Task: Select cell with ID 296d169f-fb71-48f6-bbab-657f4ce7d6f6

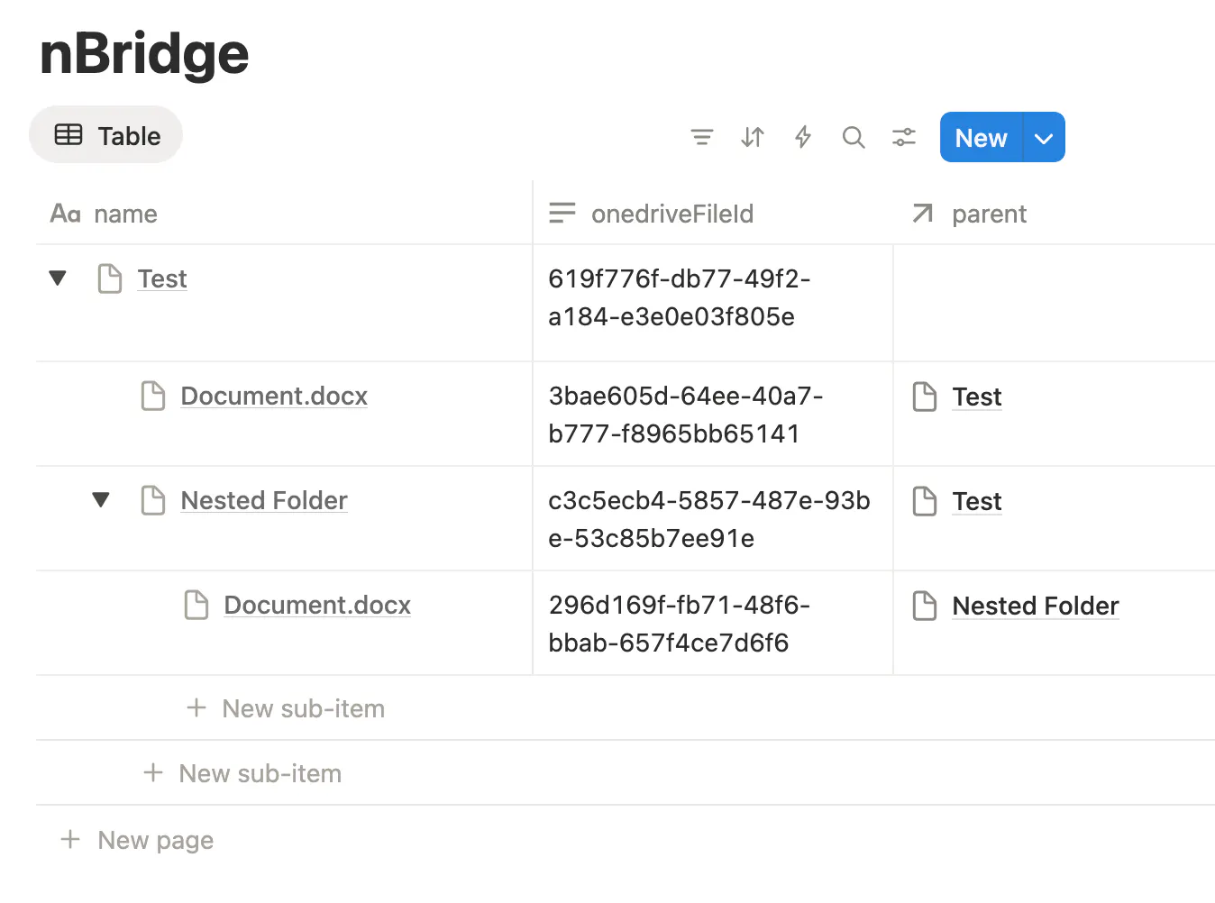Action: coord(713,624)
